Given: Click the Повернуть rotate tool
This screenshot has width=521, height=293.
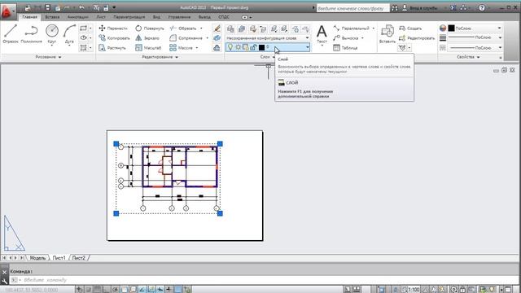Looking at the screenshot, I should coord(150,28).
